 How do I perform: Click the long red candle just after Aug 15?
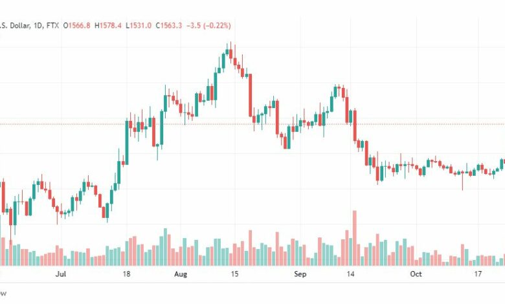tap(251, 95)
